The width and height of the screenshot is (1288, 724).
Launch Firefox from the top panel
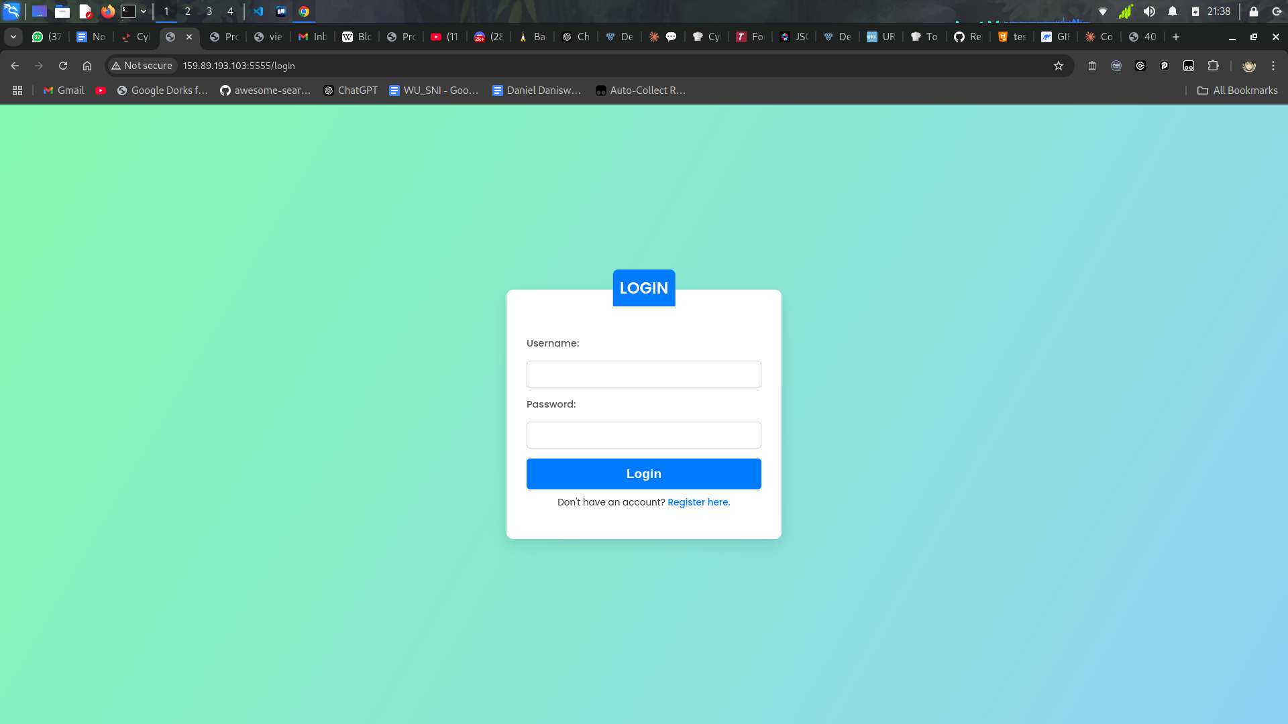click(107, 11)
